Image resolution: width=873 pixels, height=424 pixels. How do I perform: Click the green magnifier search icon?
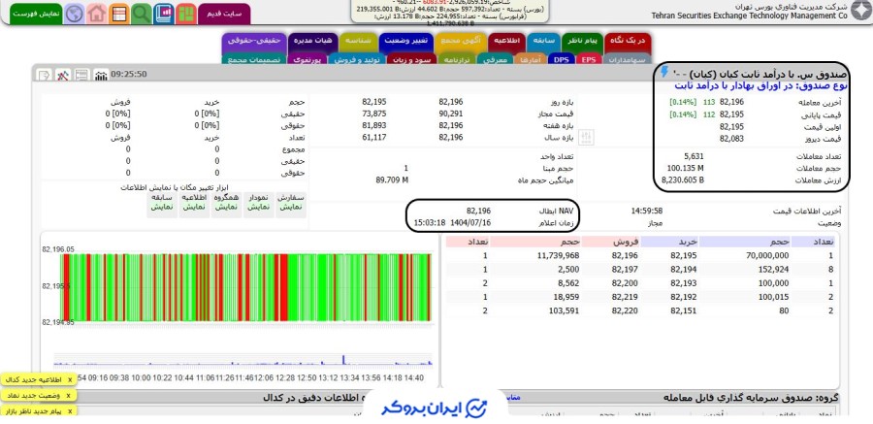[142, 14]
